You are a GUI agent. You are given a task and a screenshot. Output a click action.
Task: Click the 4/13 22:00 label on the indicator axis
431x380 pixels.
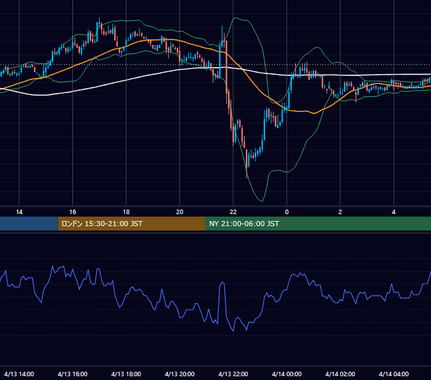[x=233, y=374]
